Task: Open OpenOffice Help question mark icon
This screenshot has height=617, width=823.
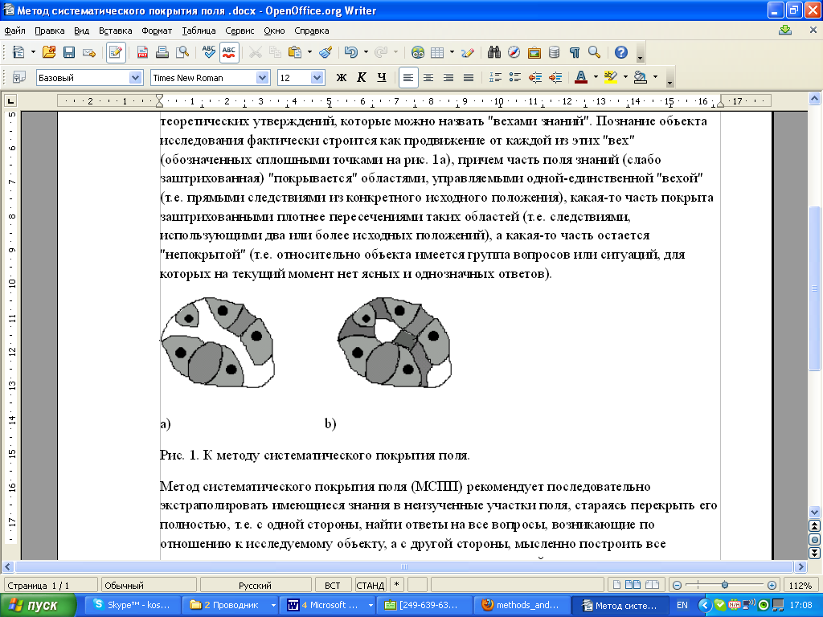Action: coord(621,52)
